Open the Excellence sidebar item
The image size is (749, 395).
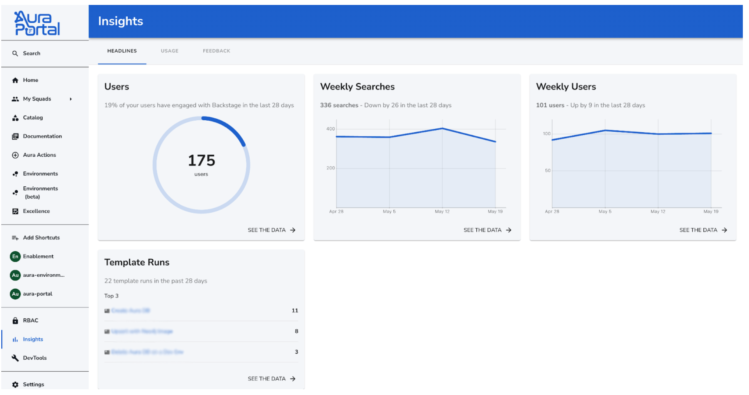(15, 211)
